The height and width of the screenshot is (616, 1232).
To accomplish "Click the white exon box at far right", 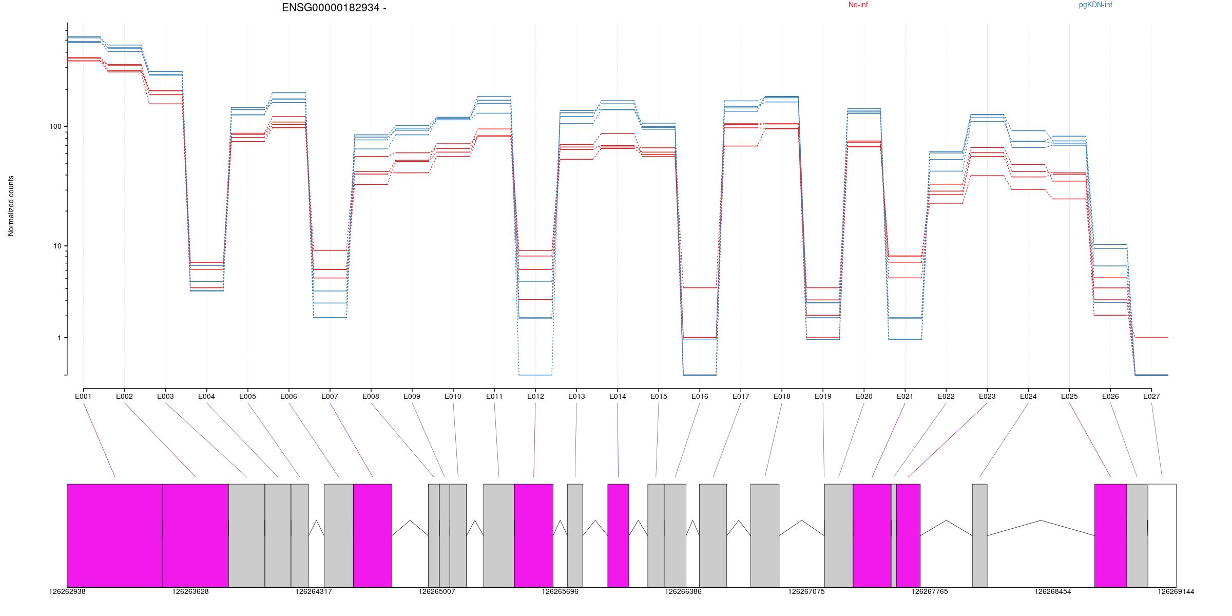I will (x=1162, y=535).
